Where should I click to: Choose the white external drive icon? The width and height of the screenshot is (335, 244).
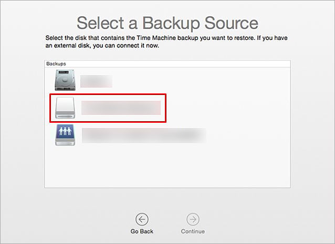click(65, 108)
